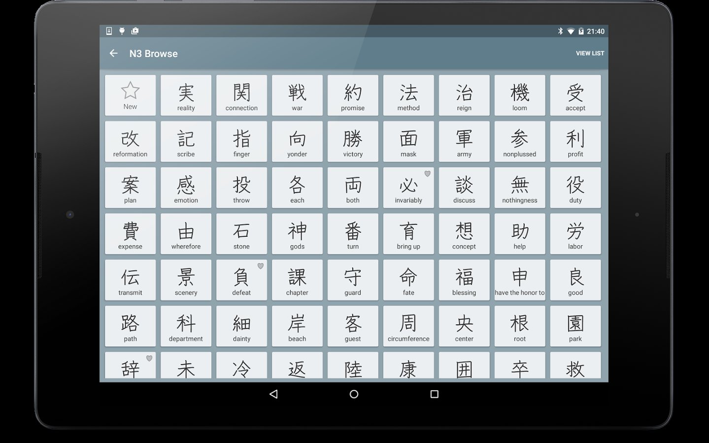Choose the 'circumference' kanji card
Image resolution: width=709 pixels, height=443 pixels.
click(408, 326)
